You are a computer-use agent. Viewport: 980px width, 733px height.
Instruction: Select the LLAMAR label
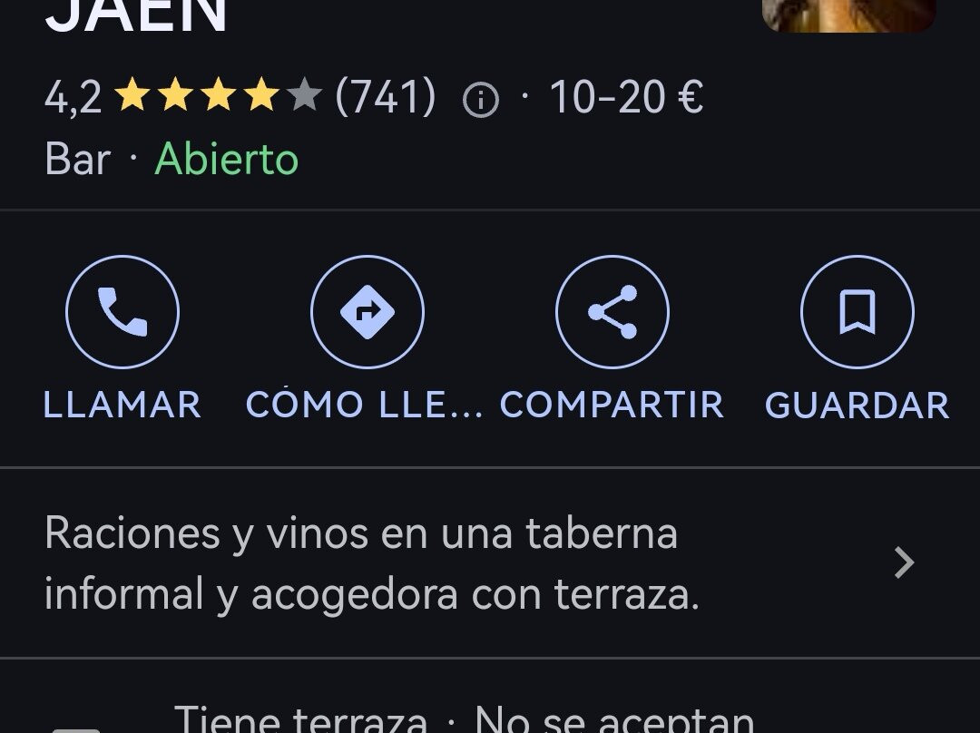coord(122,405)
